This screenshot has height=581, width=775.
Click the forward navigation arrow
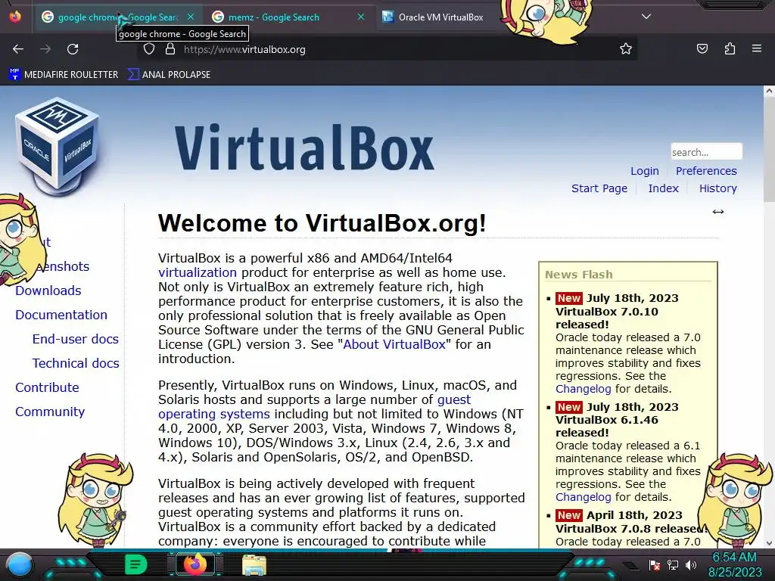click(x=45, y=49)
